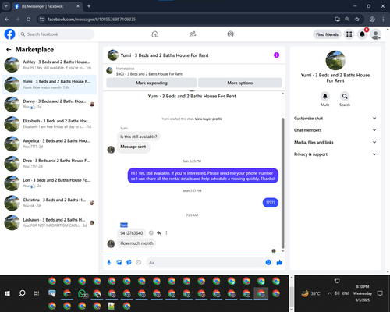This screenshot has height=312, width=390.
Task: Open more options for the 9412763640 message
Action: pyautogui.click(x=166, y=232)
